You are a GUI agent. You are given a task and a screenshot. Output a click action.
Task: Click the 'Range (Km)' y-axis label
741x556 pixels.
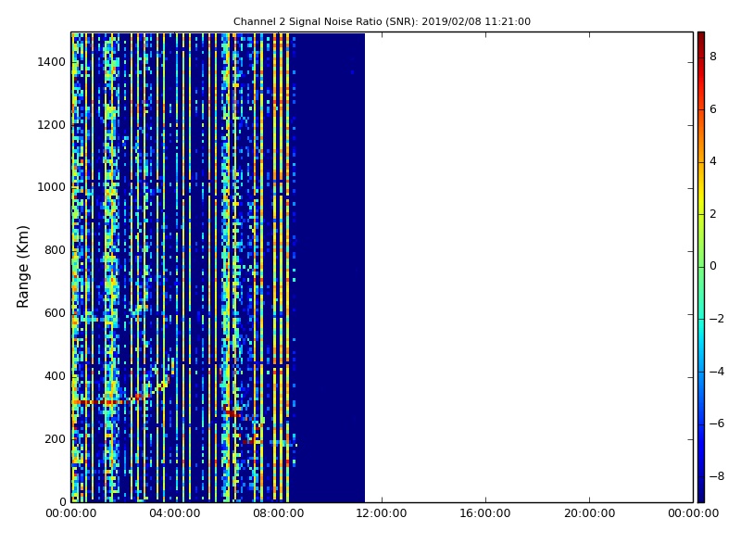[x=22, y=267]
